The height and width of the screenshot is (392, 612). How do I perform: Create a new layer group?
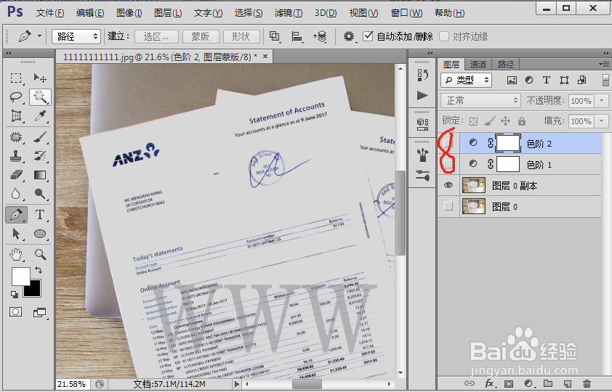click(548, 383)
